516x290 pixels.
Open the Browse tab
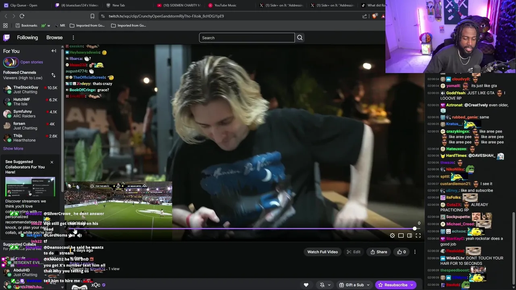pos(54,38)
